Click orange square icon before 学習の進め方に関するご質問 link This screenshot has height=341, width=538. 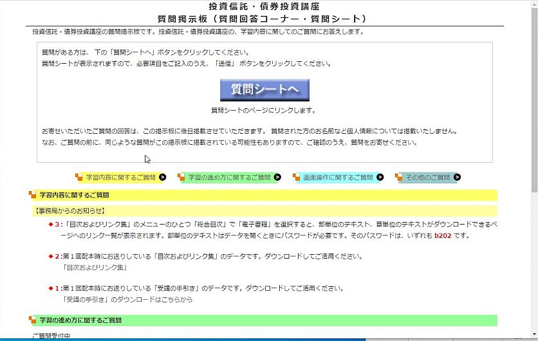[181, 177]
